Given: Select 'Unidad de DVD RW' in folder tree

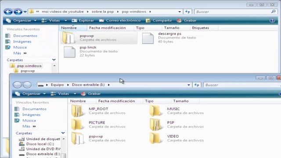Looking at the screenshot, I should [x=43, y=149].
